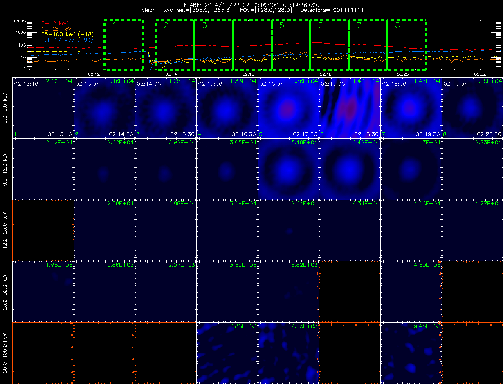Click the '2.56E+04' peak value label

pyautogui.click(x=121, y=204)
